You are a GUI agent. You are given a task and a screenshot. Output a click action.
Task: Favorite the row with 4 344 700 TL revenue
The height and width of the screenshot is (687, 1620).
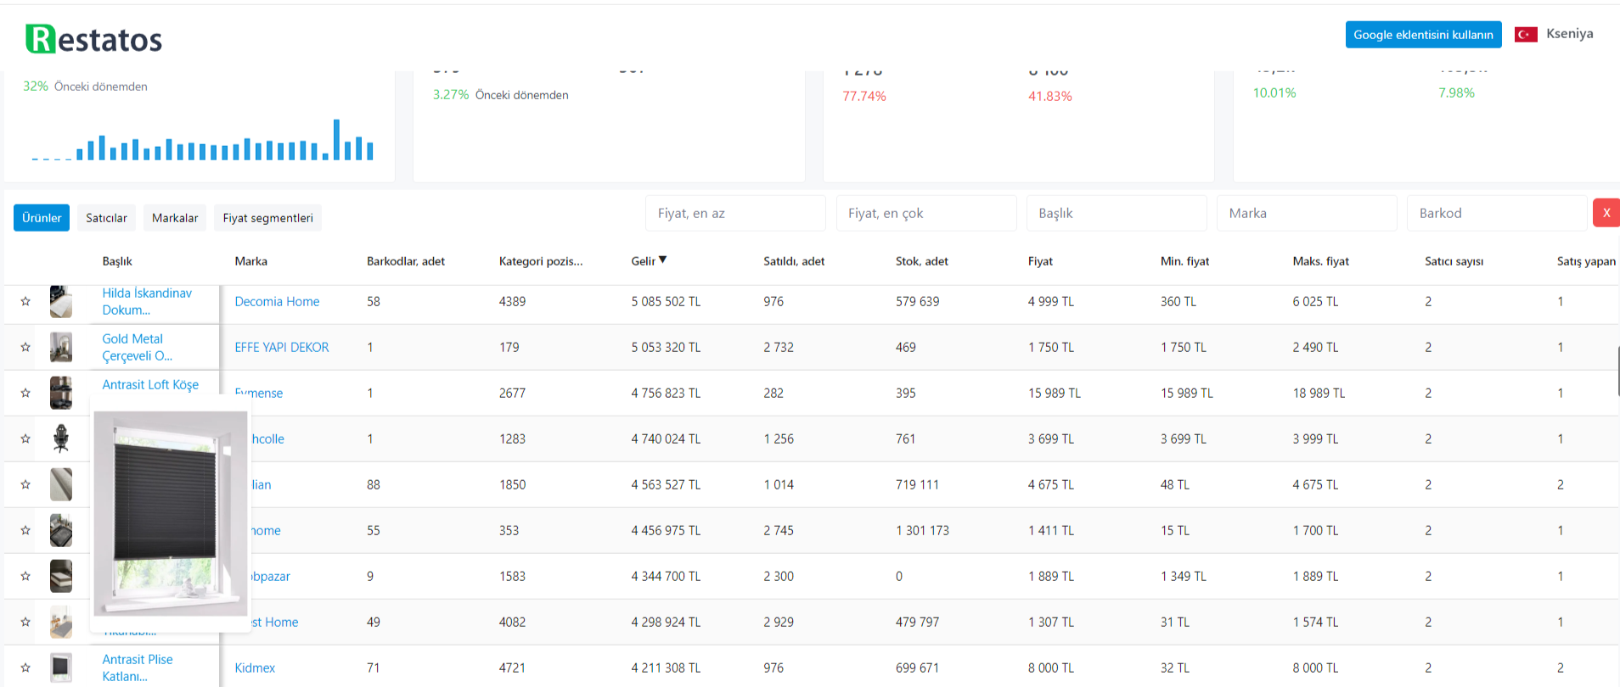click(x=25, y=576)
